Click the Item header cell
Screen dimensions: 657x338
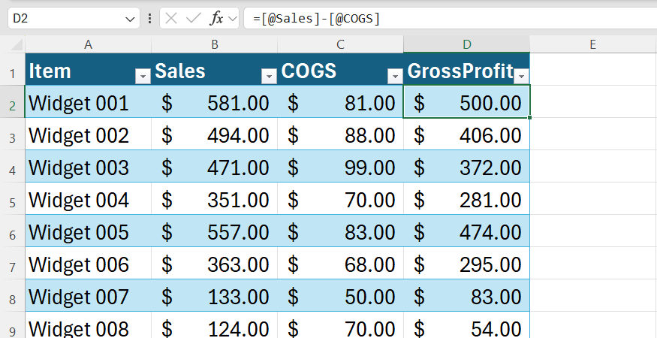88,69
